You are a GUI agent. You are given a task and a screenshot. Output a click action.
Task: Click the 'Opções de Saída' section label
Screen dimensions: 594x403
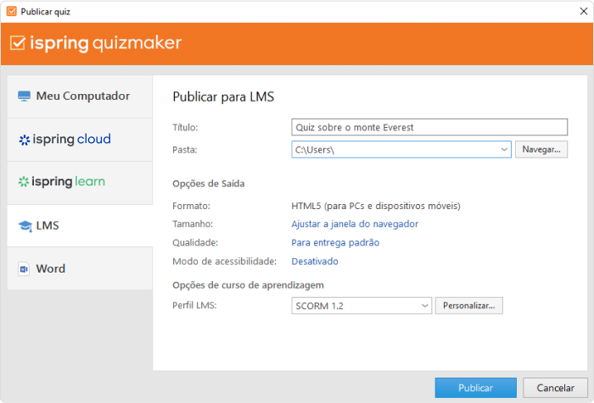209,184
